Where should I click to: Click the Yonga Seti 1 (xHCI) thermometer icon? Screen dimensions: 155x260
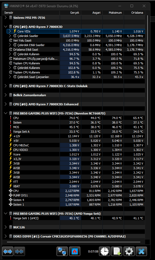click(11, 218)
